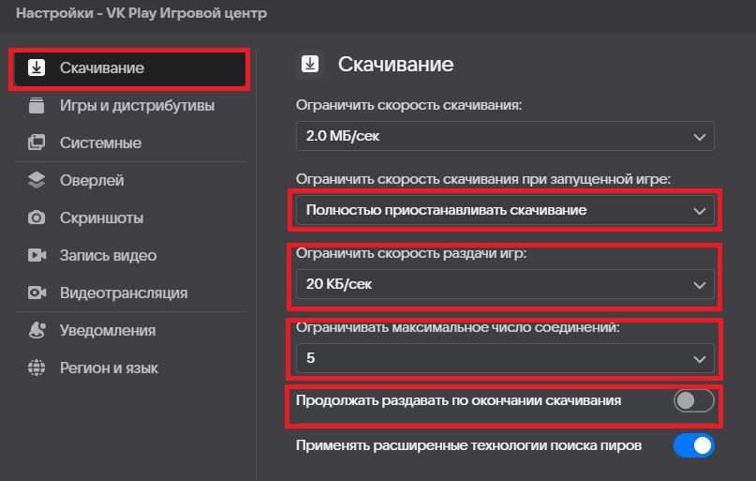Click the Оверлей layers icon
756x481 pixels.
point(37,180)
